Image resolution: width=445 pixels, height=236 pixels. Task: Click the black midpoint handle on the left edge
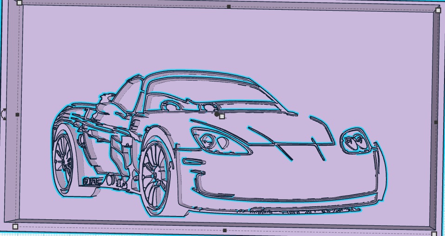tap(17, 115)
